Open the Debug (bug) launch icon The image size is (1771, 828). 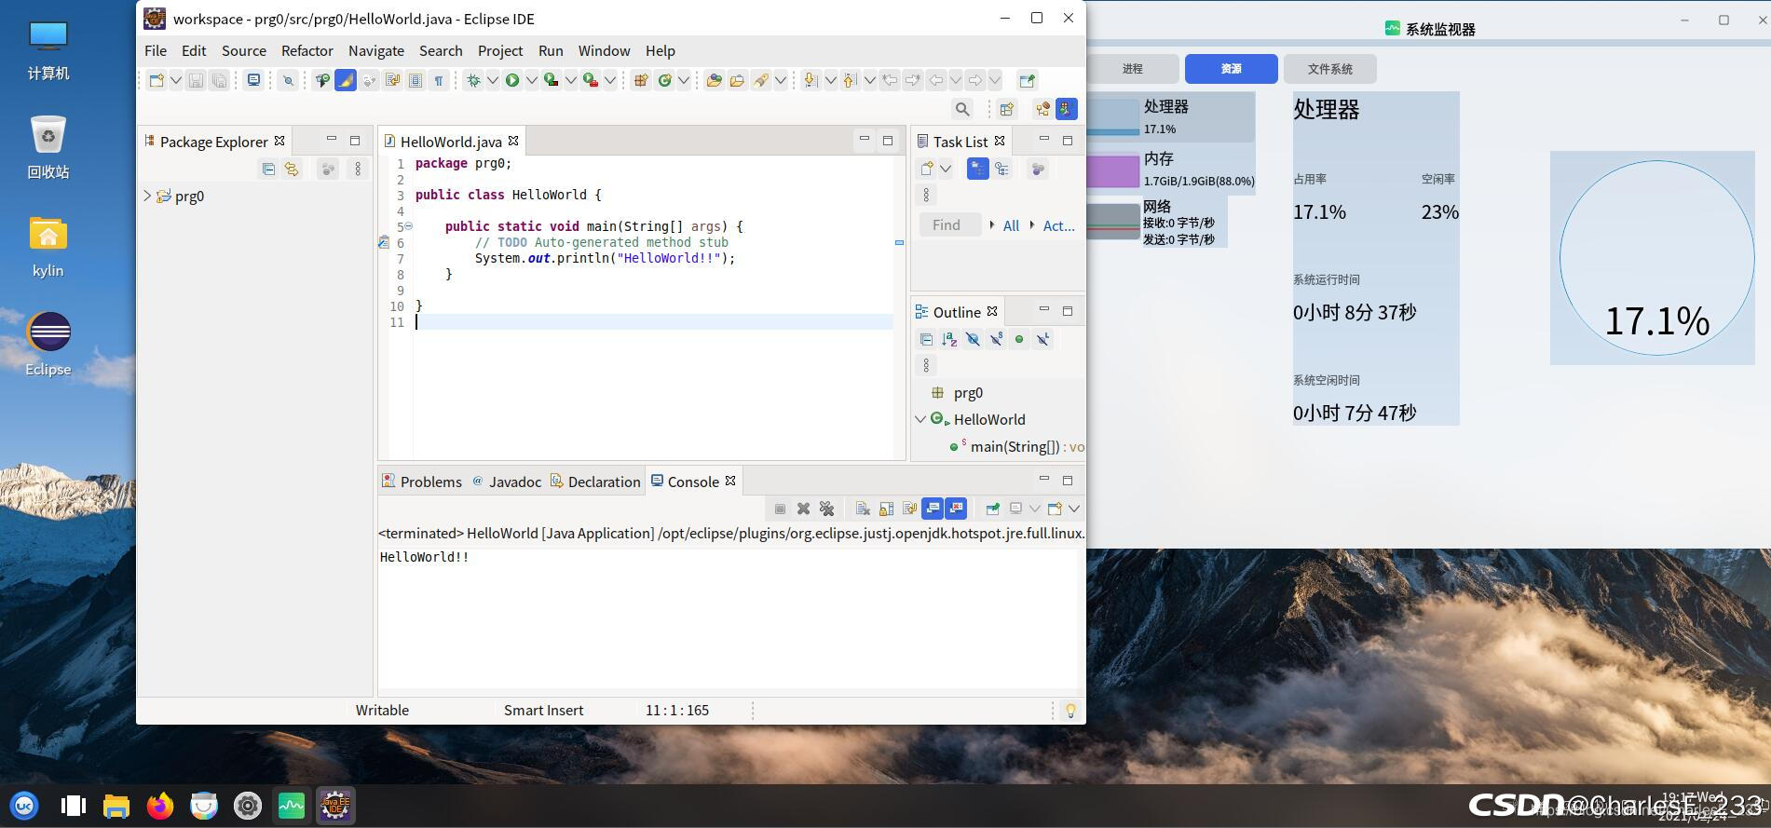[473, 81]
